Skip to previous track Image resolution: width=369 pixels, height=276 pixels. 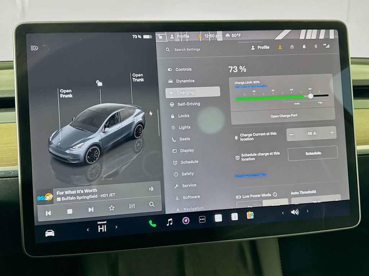coord(48,213)
